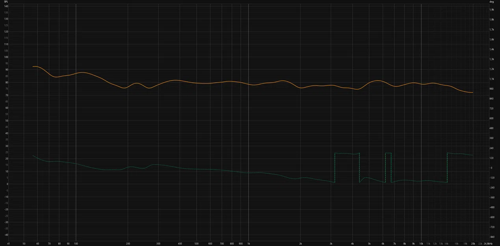Click the 840 label on deg axis
This screenshot has width=500, height=246.
click(491, 98)
